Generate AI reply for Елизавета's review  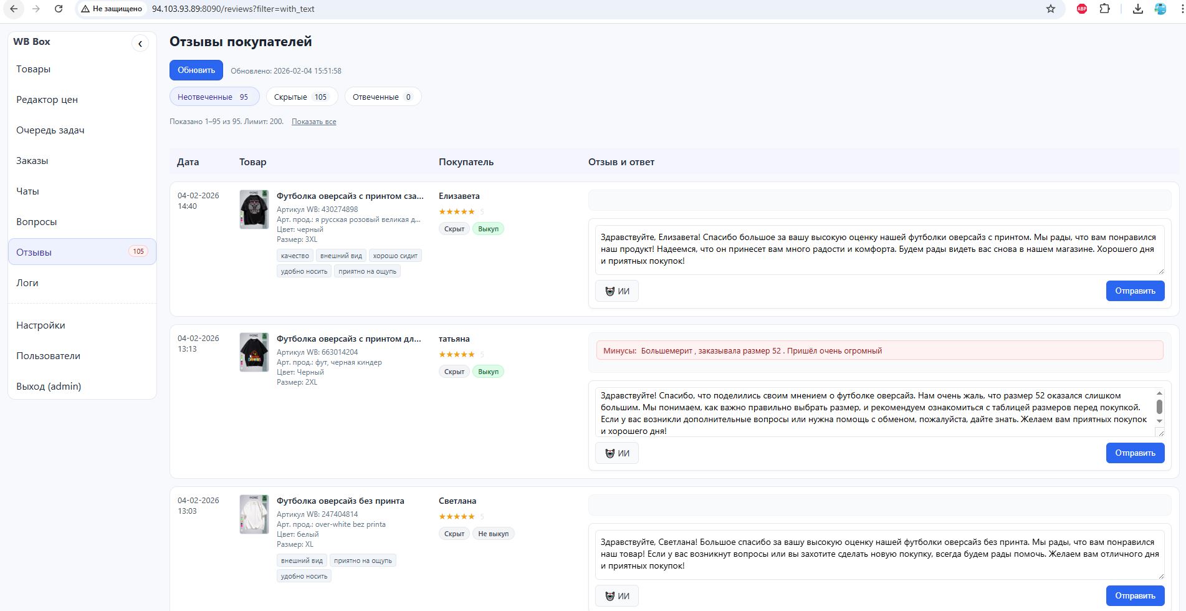[616, 291]
